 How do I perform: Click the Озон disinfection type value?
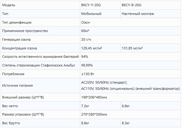[x=86, y=22]
